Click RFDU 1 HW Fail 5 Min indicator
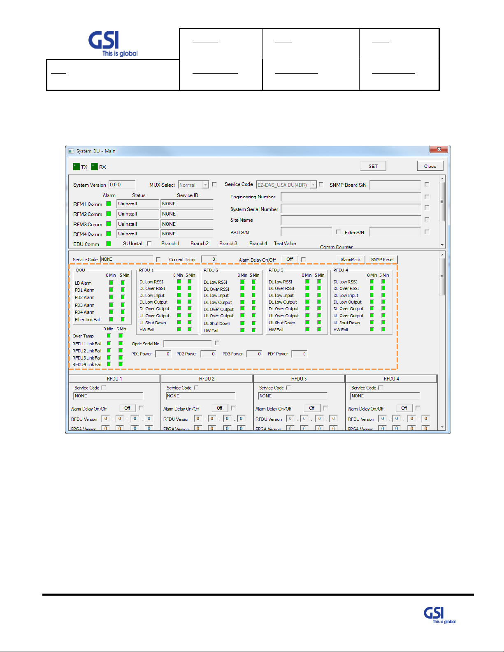504x652 pixels. click(189, 329)
